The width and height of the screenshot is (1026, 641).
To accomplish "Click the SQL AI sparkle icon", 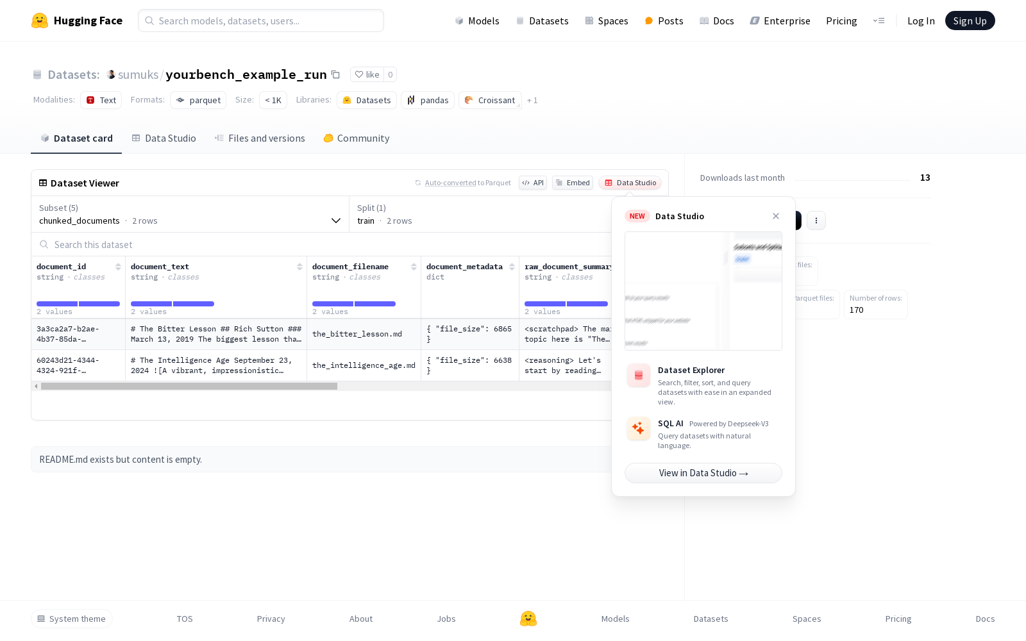I will pyautogui.click(x=639, y=428).
